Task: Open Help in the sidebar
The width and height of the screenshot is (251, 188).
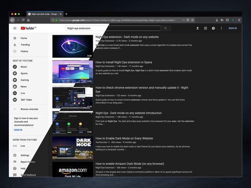Action: click(23, 168)
